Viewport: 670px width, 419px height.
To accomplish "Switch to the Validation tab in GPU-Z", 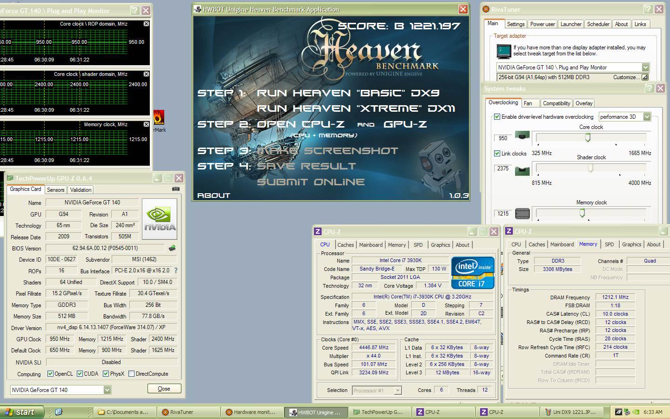I will (80, 189).
